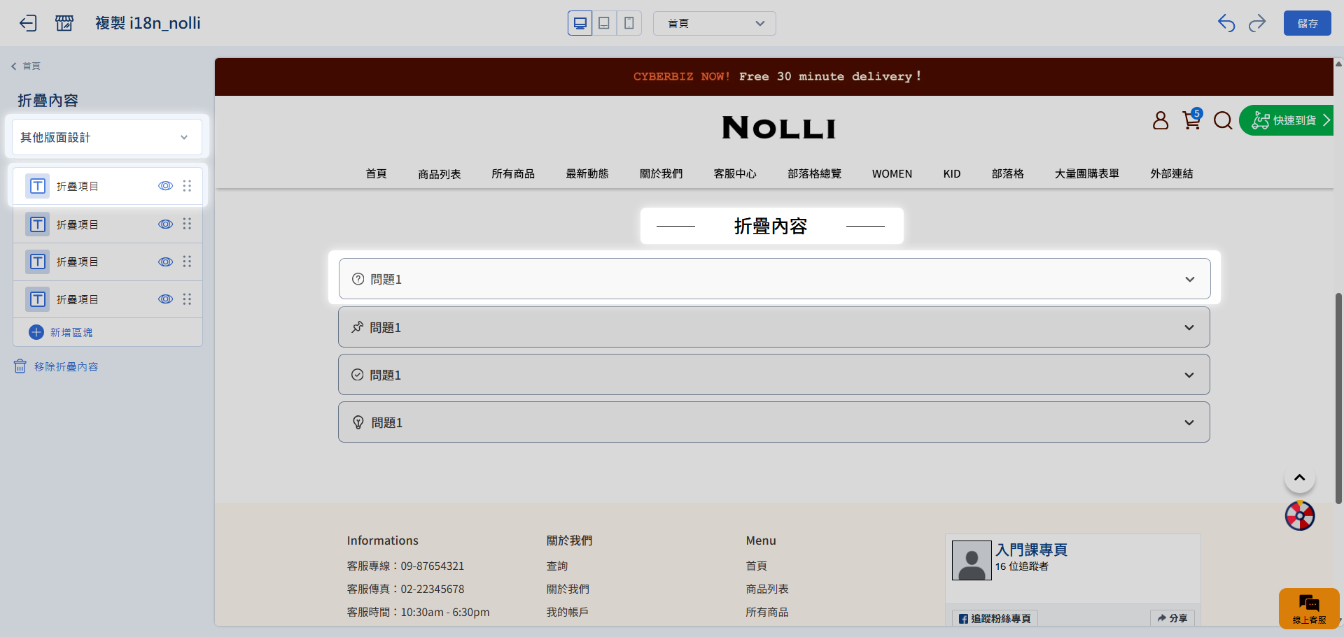
Task: Click the 儲存 save button
Action: pyautogui.click(x=1307, y=23)
